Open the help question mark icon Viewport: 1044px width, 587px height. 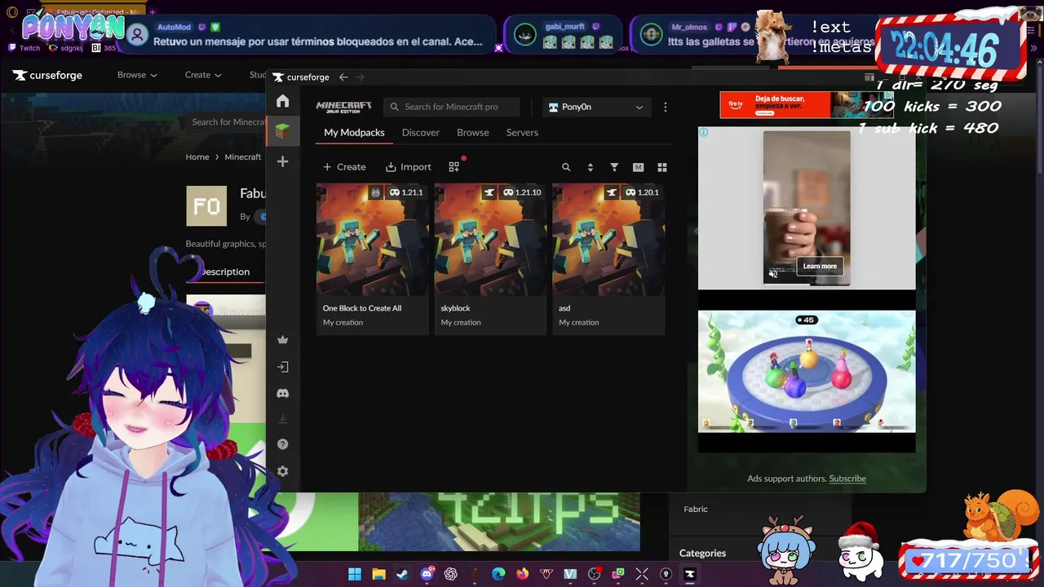coord(282,444)
